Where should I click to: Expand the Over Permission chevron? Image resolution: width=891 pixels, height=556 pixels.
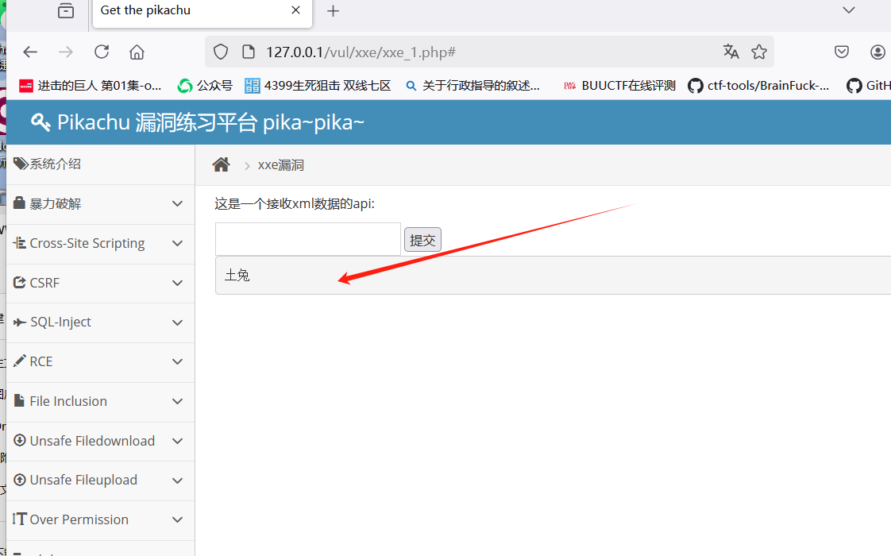coord(177,519)
